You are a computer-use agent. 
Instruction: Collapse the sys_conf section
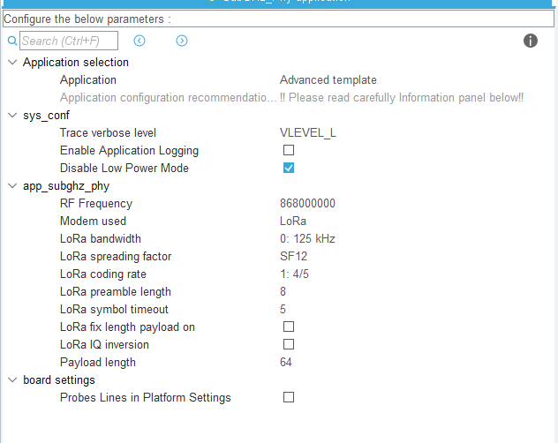[x=11, y=115]
